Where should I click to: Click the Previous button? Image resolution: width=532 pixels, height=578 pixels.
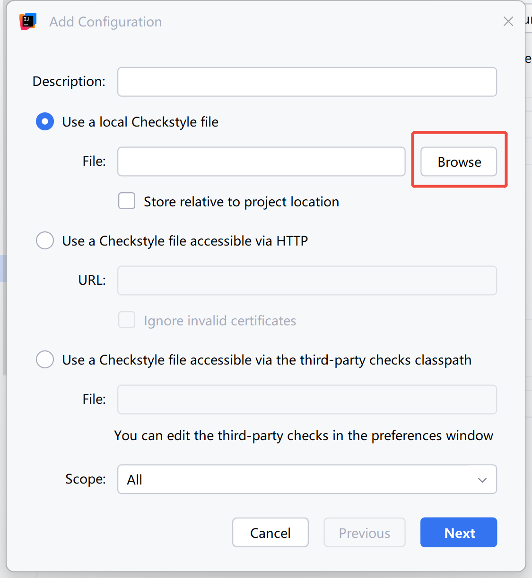pyautogui.click(x=364, y=533)
